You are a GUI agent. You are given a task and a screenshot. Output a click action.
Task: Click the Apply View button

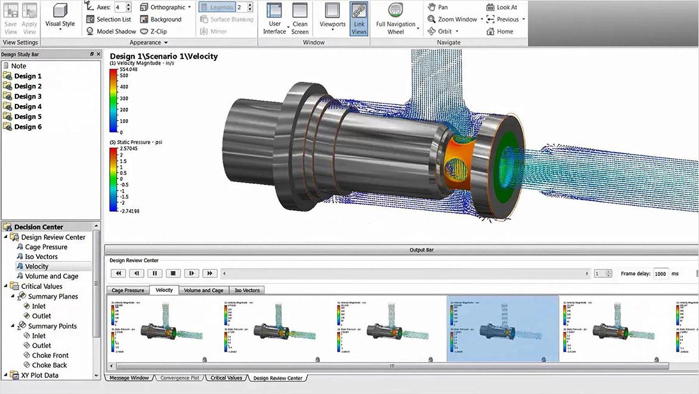pos(29,16)
